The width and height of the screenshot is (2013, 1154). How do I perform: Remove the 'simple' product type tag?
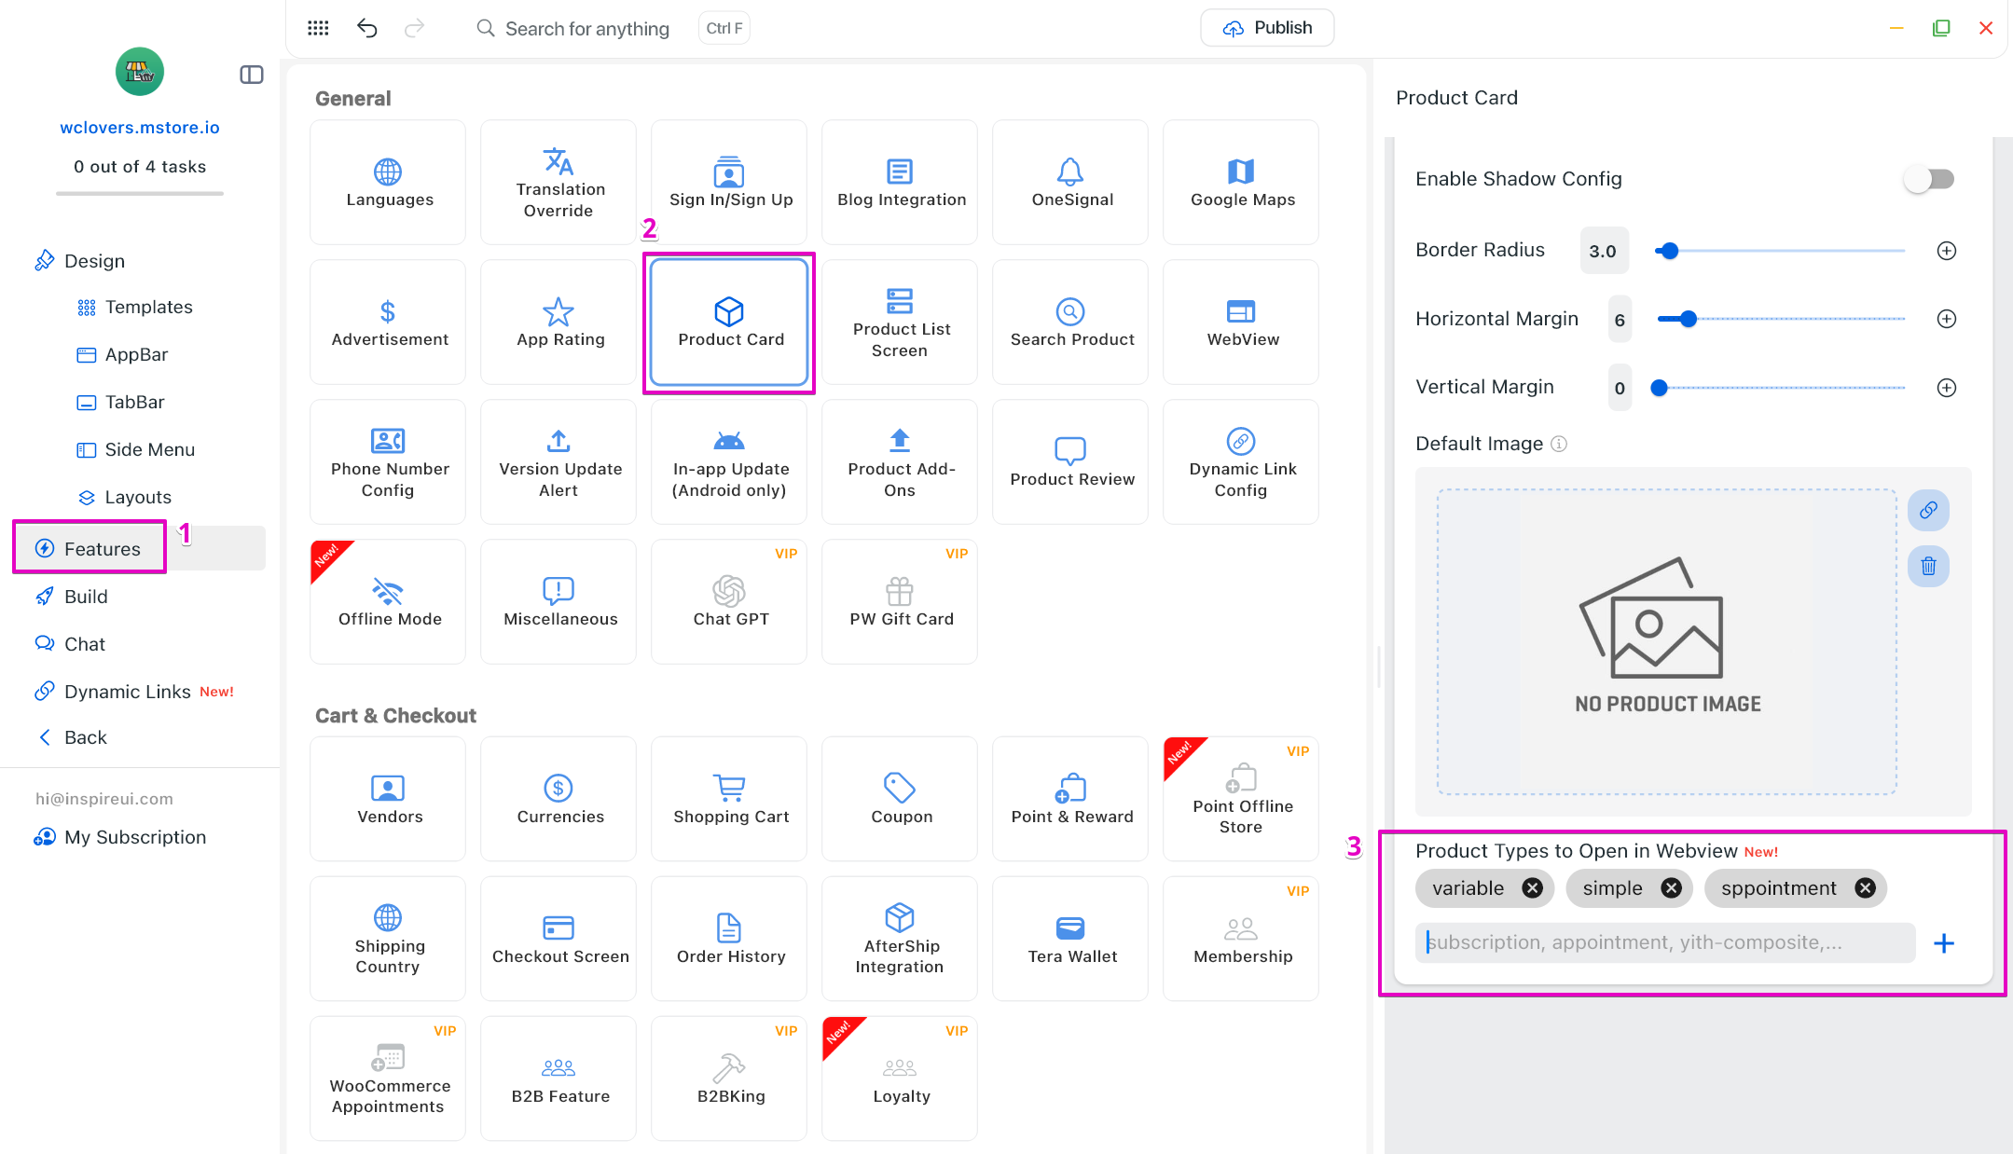(x=1672, y=888)
